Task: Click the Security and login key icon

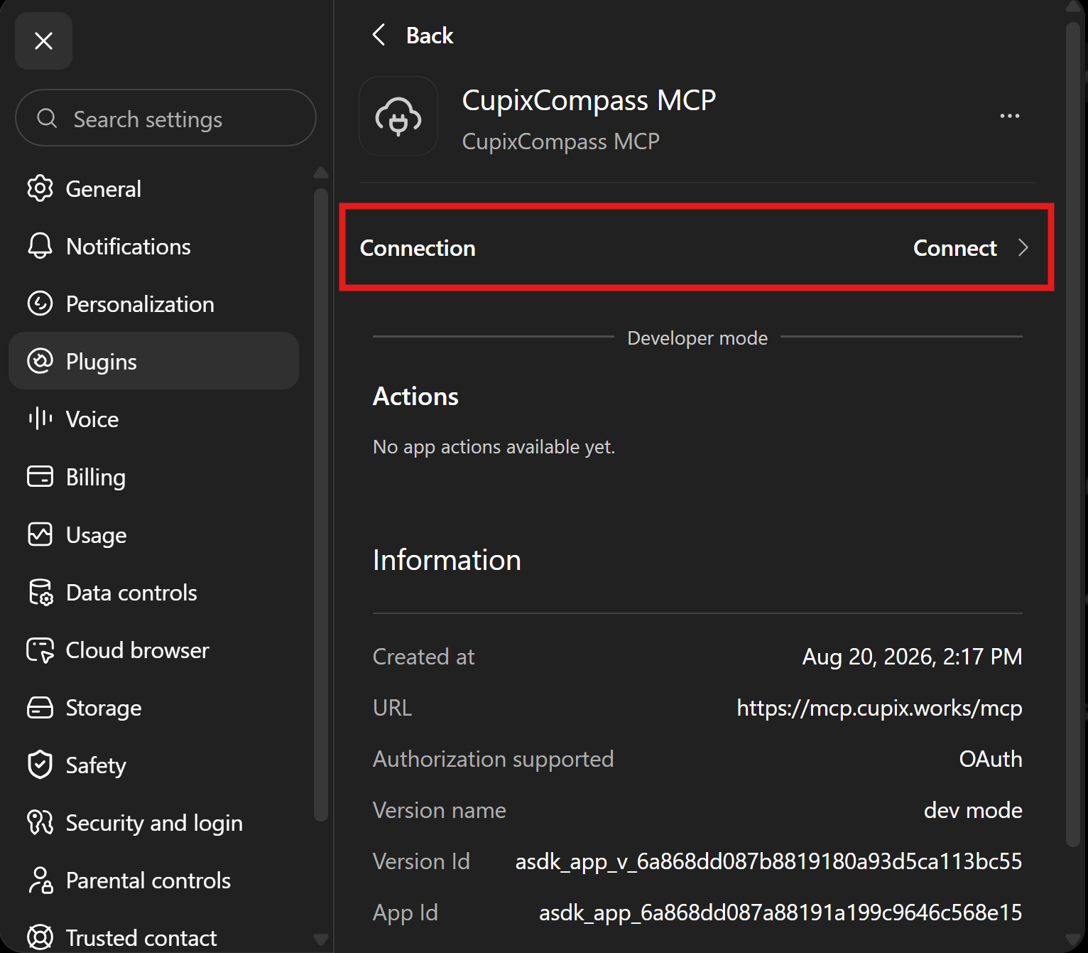Action: [40, 822]
